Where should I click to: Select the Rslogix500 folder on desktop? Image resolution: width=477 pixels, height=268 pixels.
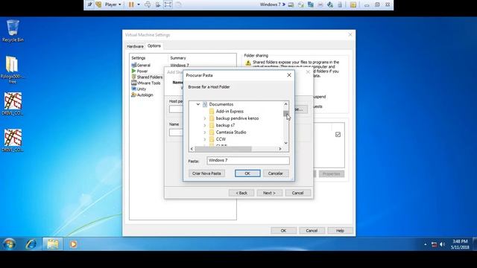pyautogui.click(x=12, y=69)
